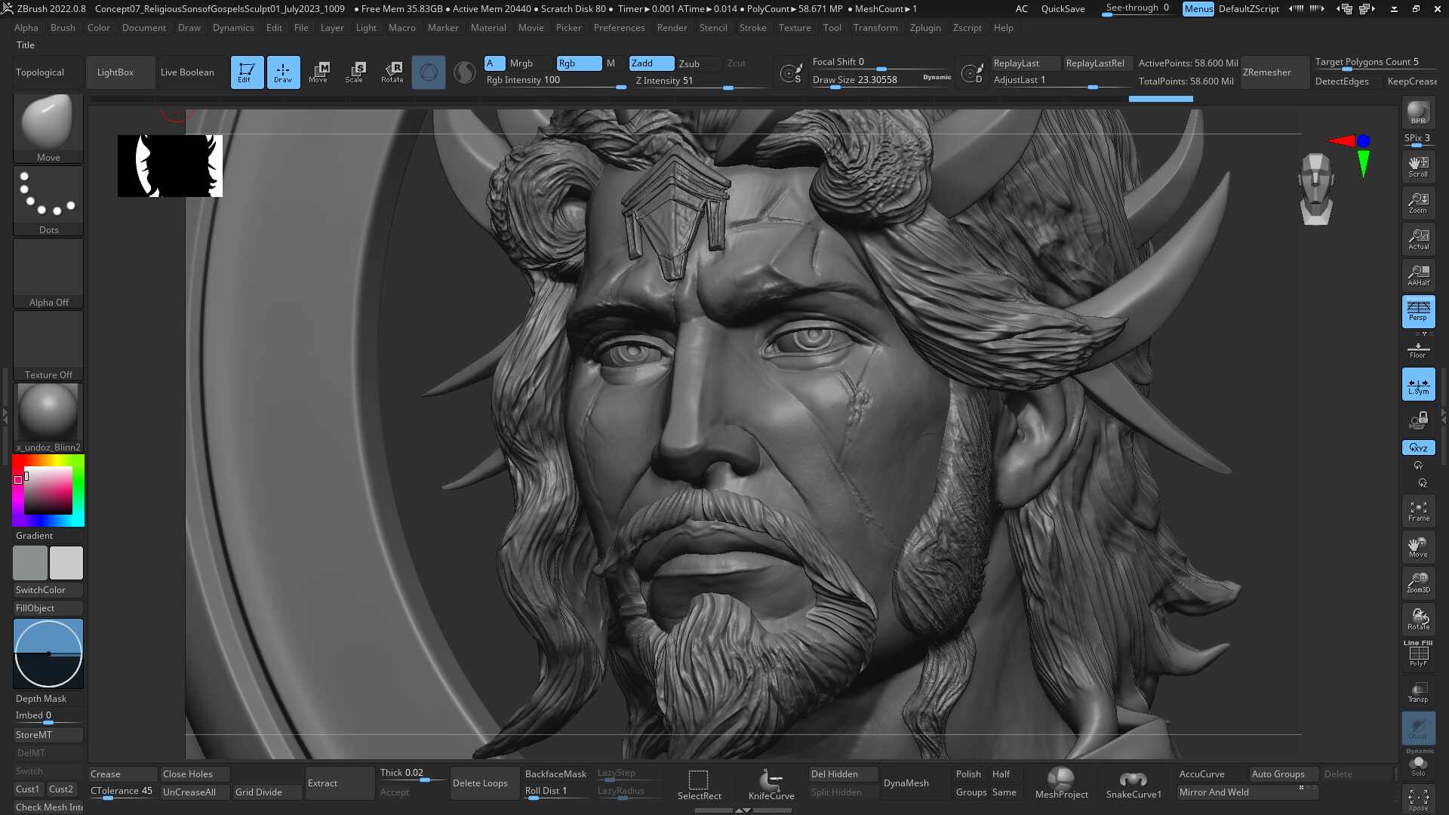The width and height of the screenshot is (1449, 815).
Task: Select the Rotate gizmo tool
Action: [x=392, y=72]
